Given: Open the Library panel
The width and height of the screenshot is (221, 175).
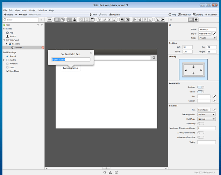Looking at the screenshot, I should (198, 14).
